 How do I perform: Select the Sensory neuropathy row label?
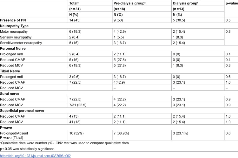[x=16, y=37]
